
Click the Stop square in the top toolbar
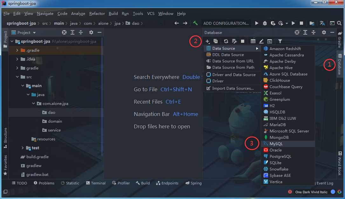tap(301, 23)
